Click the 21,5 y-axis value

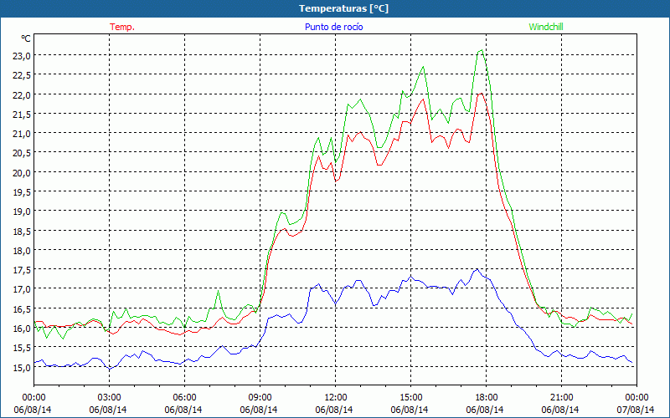22,114
